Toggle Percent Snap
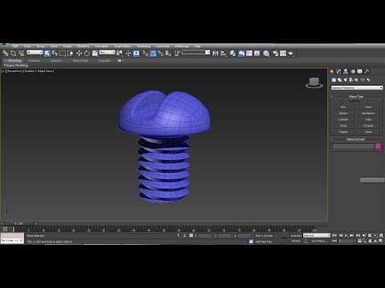 click(x=160, y=54)
